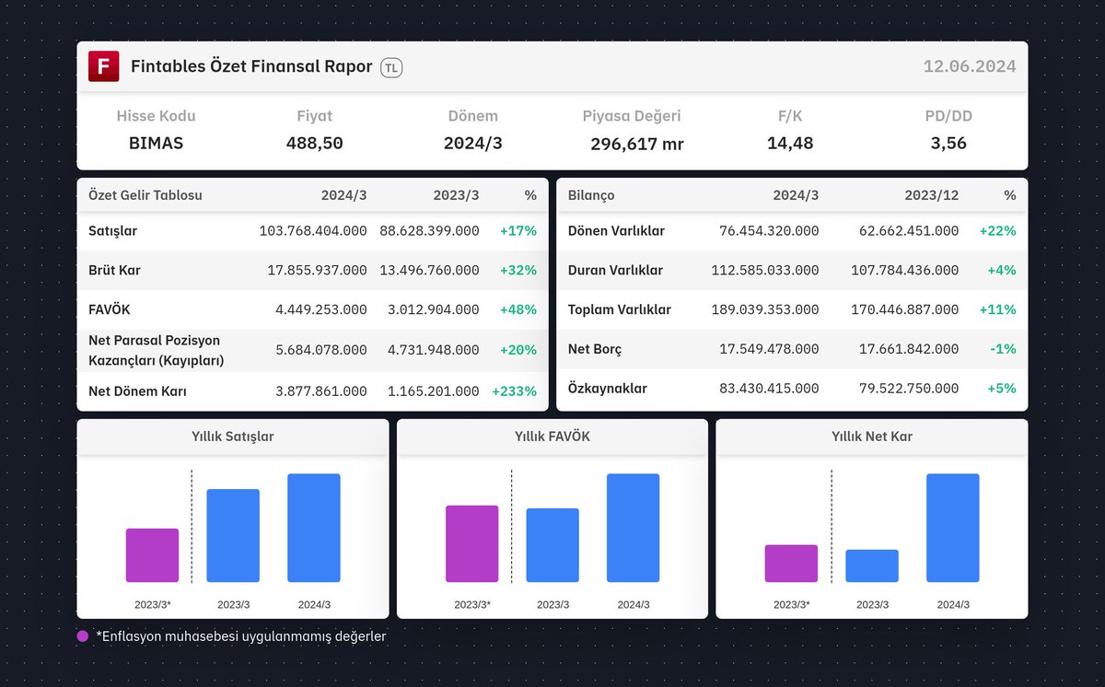Click the Satışlar row label
Screen dimensions: 1105x687
[113, 231]
